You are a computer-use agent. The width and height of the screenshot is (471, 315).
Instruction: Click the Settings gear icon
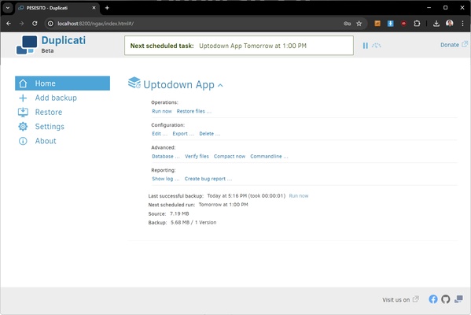[x=23, y=127]
